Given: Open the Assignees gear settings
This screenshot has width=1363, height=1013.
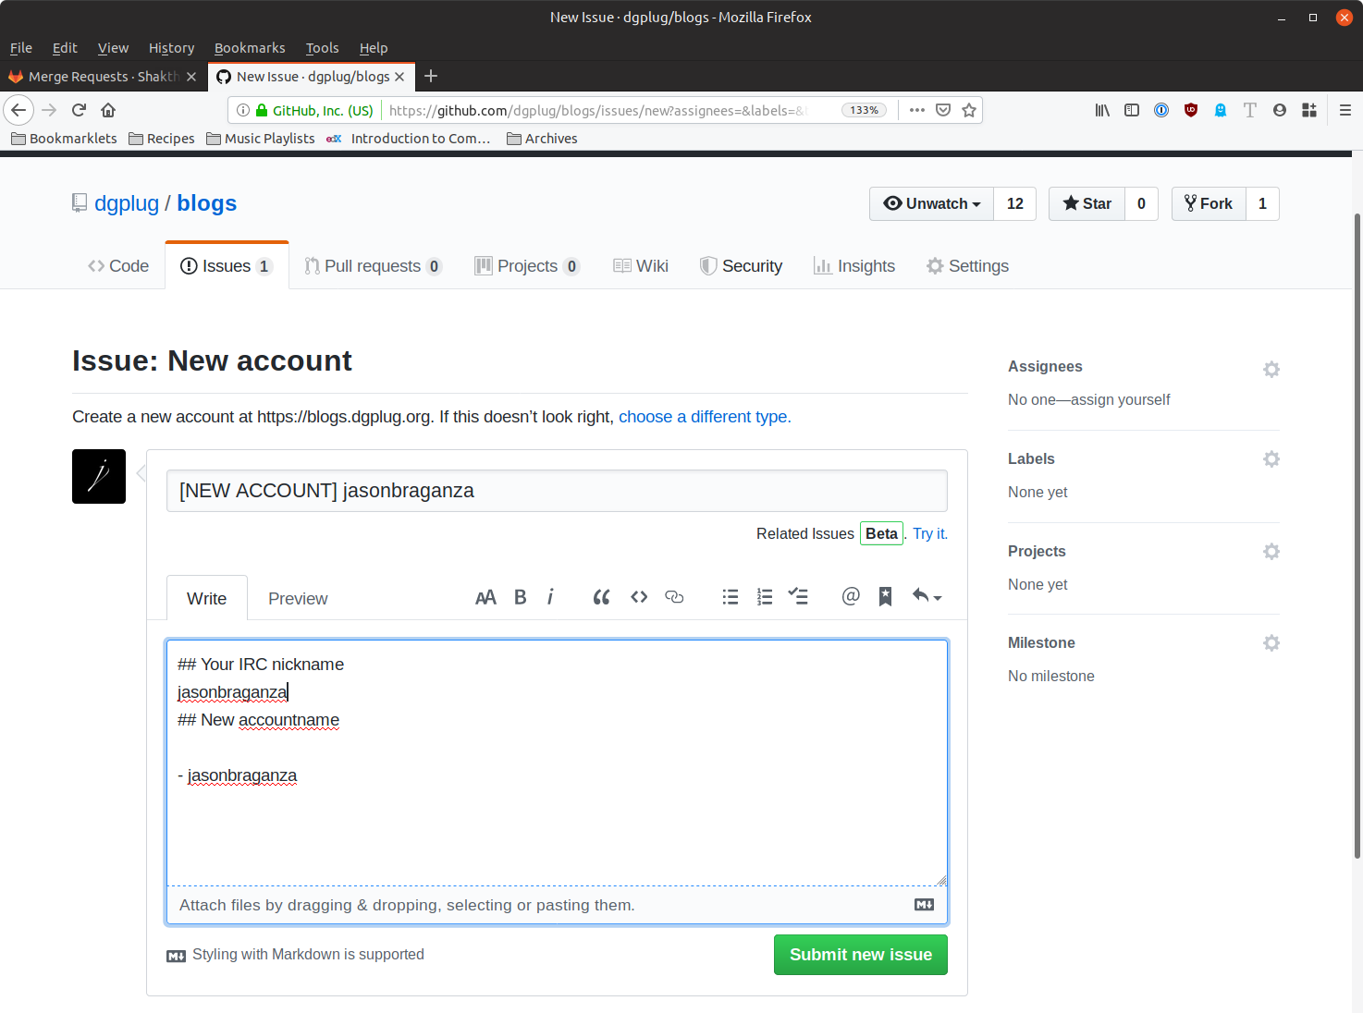Looking at the screenshot, I should 1271,369.
